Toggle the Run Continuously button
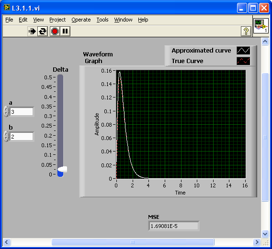This screenshot has height=249, width=272. pos(43,32)
